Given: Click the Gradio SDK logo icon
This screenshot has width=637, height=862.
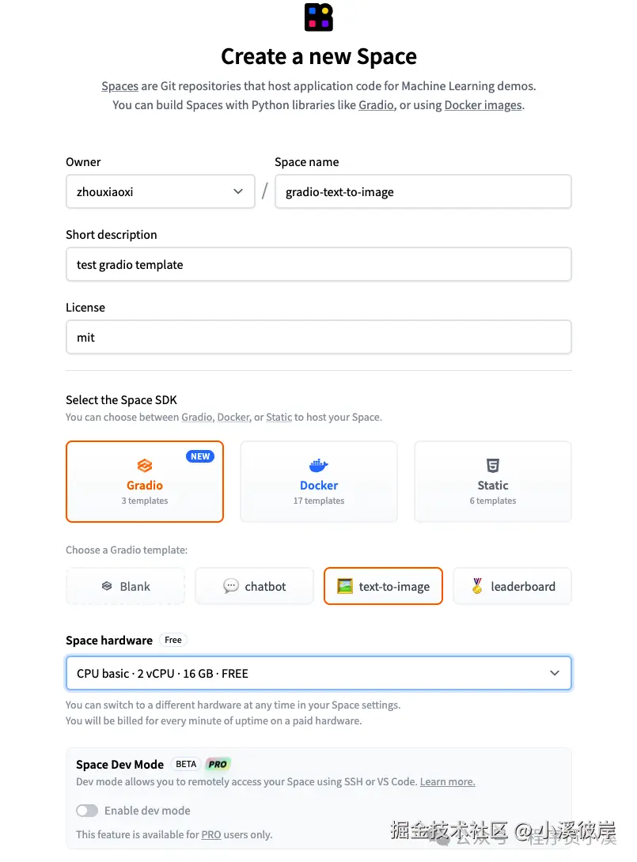Looking at the screenshot, I should pos(145,466).
